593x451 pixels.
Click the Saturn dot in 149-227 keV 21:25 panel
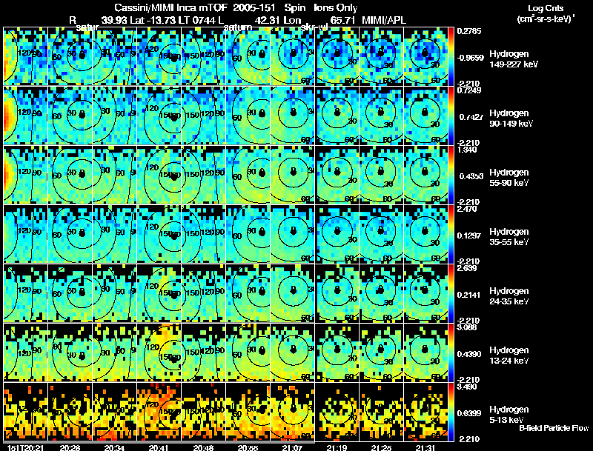[x=381, y=51]
